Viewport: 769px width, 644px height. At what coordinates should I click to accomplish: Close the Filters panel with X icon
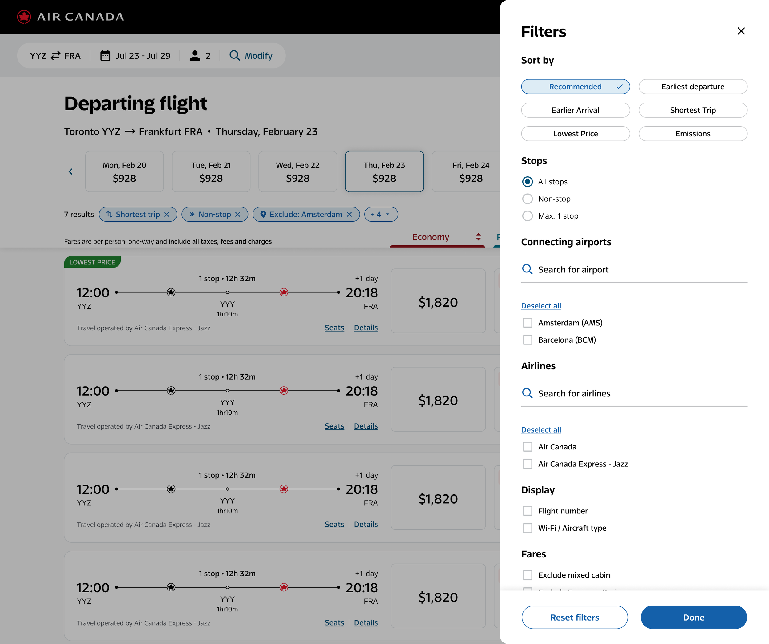tap(741, 31)
